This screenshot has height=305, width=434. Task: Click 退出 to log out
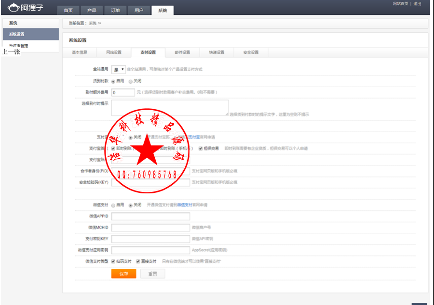coord(418,4)
